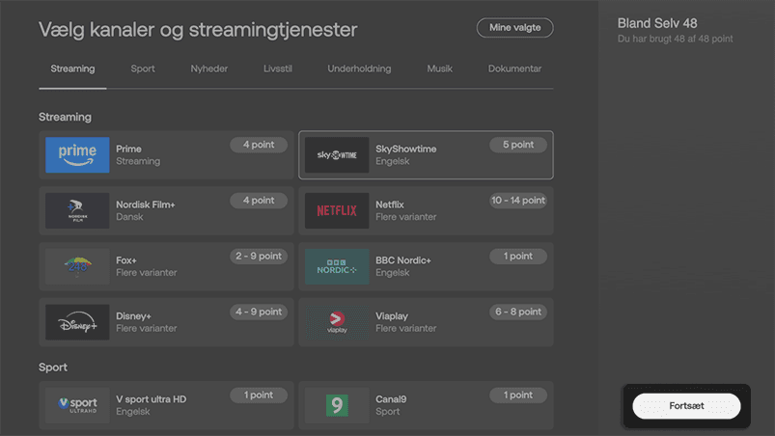Open the Mine valgte list
The width and height of the screenshot is (775, 436).
click(x=514, y=28)
